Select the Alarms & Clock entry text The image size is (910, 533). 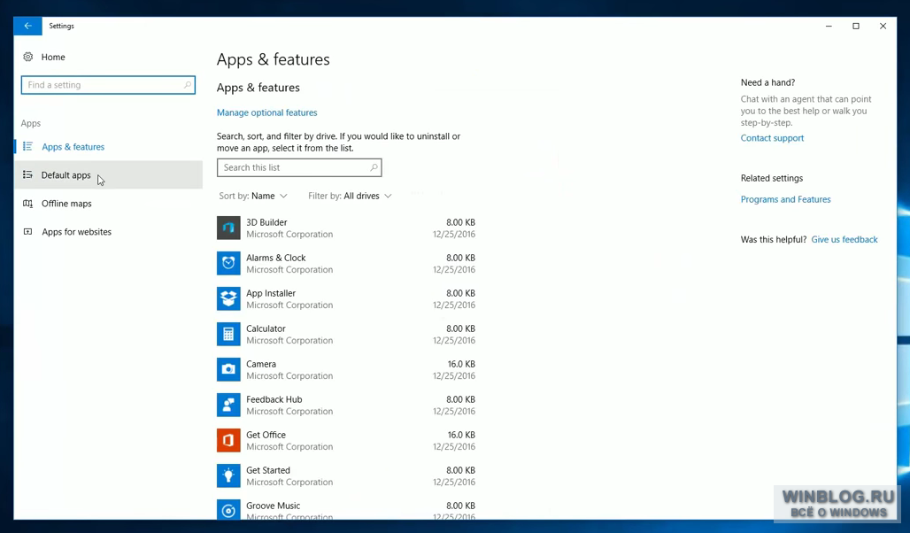click(x=275, y=258)
